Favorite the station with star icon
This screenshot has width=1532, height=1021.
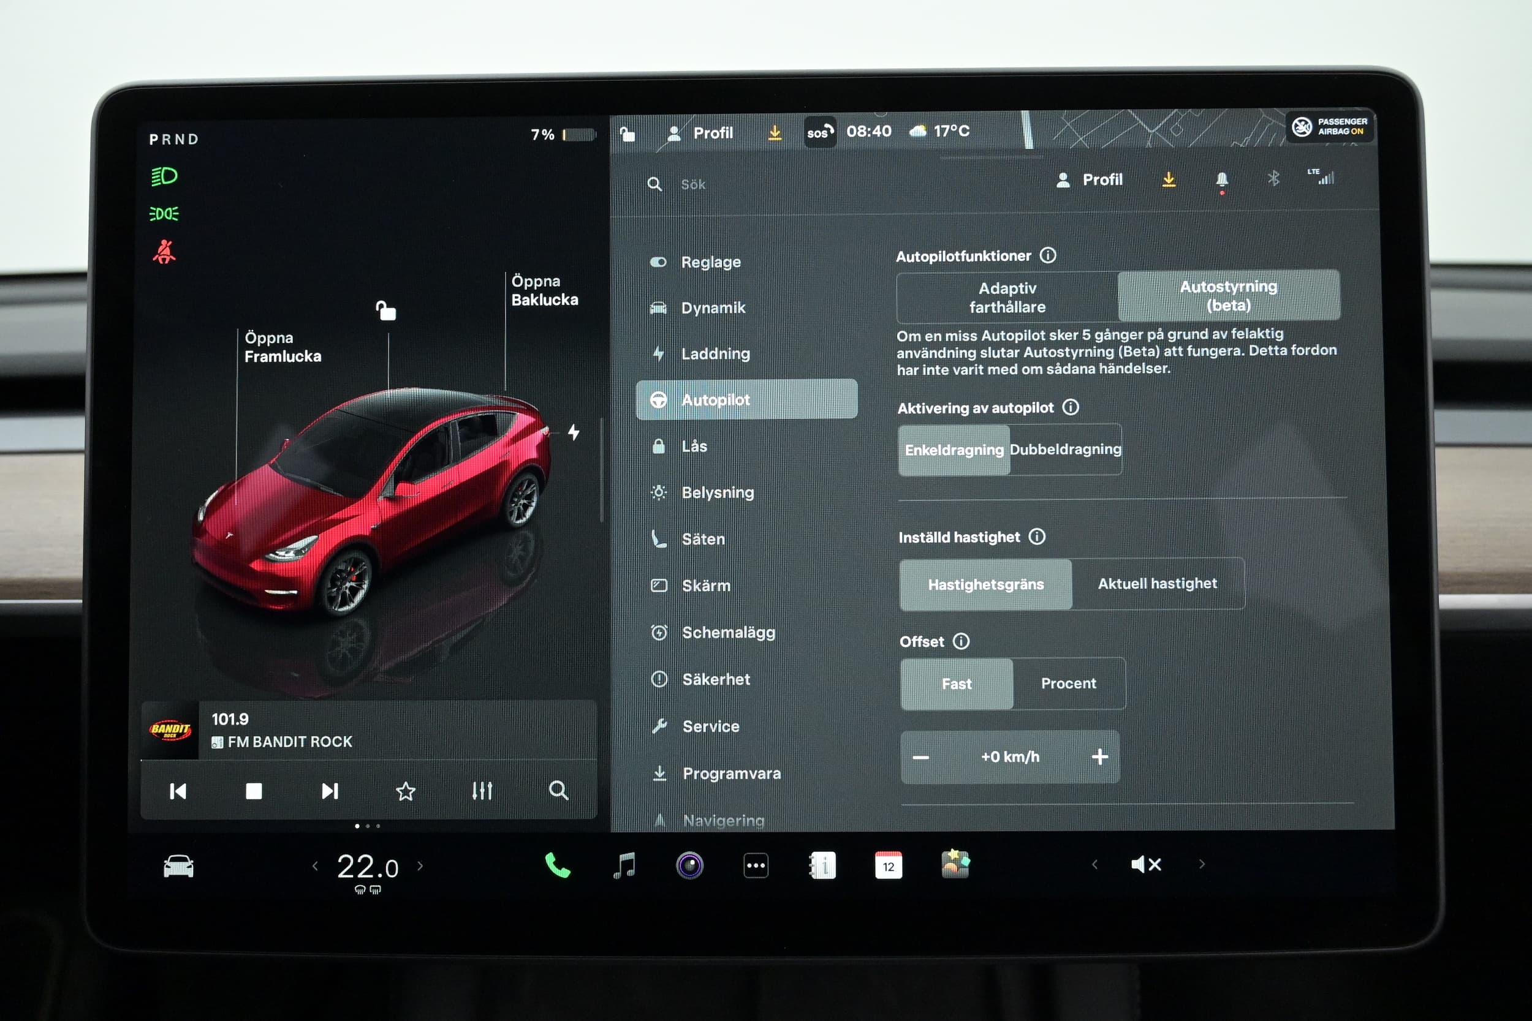click(405, 791)
